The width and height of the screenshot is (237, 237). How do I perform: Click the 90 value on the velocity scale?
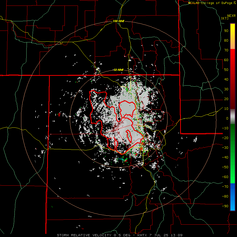point(226,31)
